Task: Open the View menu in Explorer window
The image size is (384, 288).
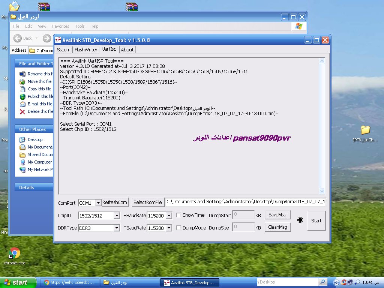Action: [x=42, y=26]
